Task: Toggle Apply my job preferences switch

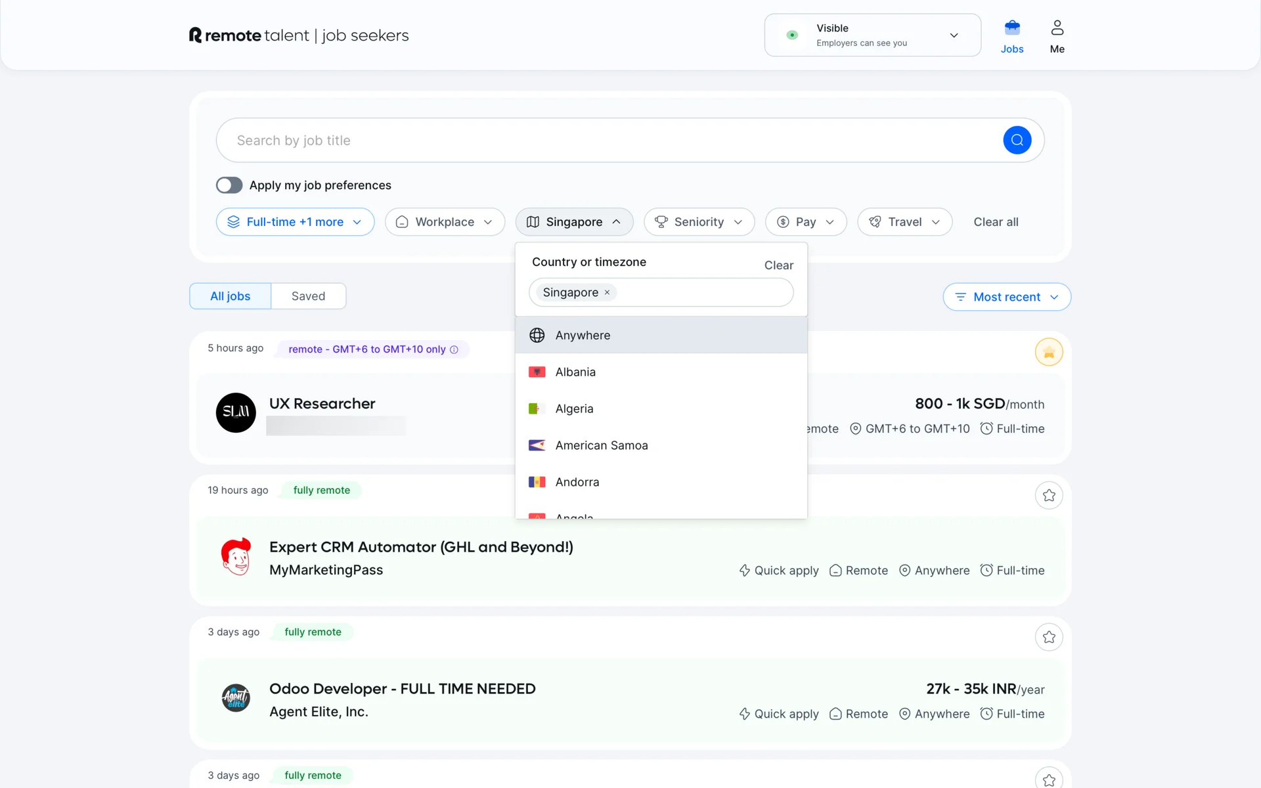Action: click(229, 185)
